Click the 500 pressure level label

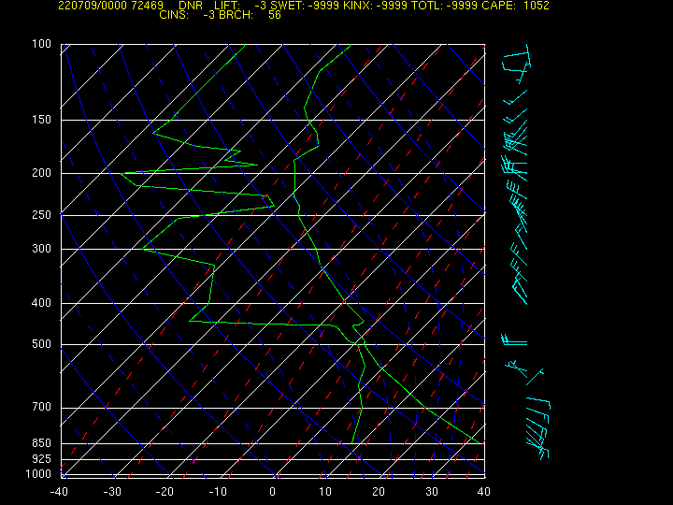tap(42, 344)
